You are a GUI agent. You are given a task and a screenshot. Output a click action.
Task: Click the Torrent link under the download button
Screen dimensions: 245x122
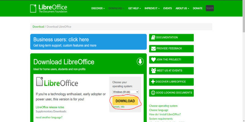pos(116,107)
